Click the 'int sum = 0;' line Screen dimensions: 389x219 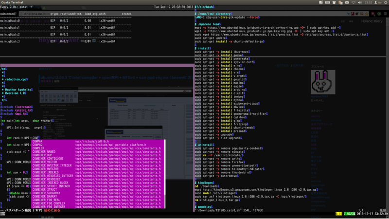click(18, 172)
